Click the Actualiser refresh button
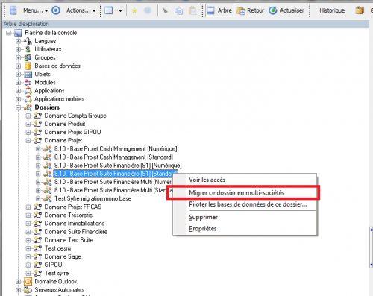The image size is (373, 296). coord(286,10)
